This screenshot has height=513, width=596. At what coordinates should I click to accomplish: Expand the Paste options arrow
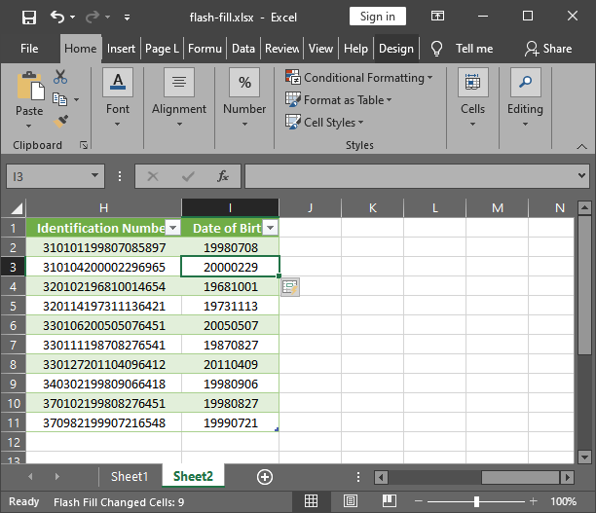(29, 126)
